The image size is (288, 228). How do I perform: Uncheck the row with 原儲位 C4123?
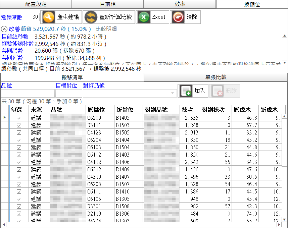tap(19, 132)
